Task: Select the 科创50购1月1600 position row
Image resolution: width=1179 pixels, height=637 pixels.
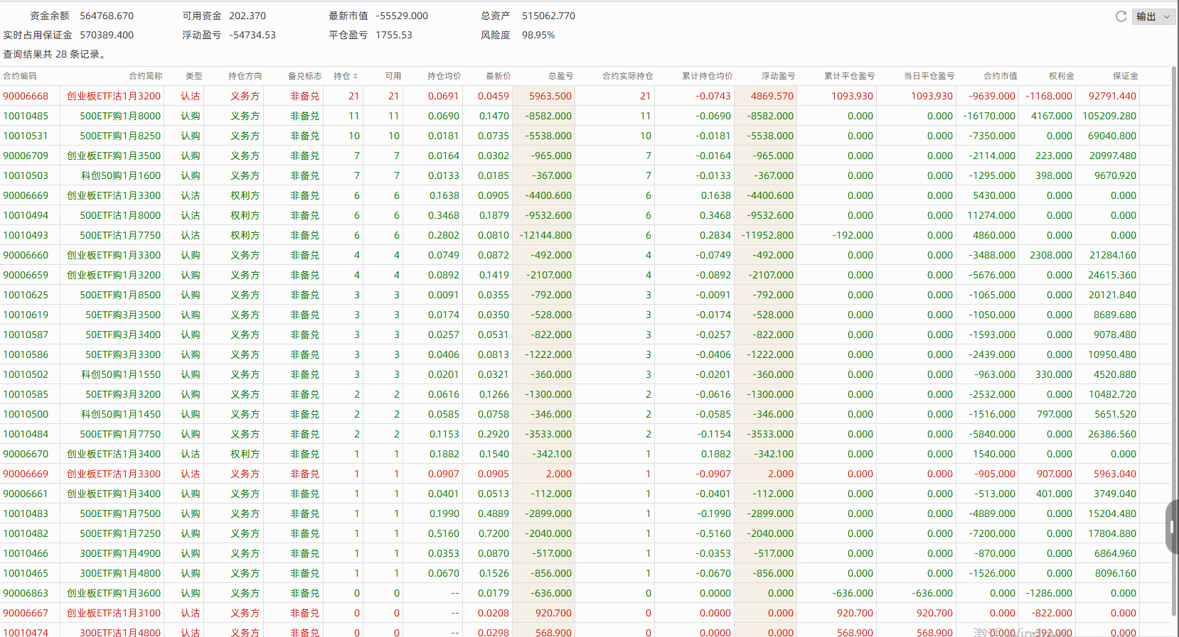Action: click(x=121, y=175)
